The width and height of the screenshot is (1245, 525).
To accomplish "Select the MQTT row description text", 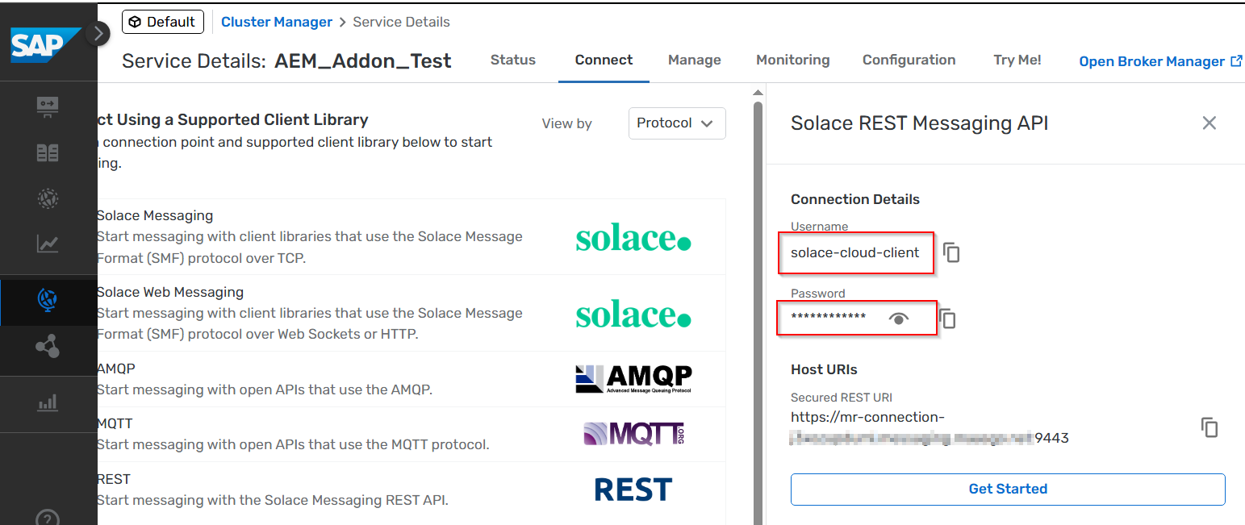I will click(293, 444).
